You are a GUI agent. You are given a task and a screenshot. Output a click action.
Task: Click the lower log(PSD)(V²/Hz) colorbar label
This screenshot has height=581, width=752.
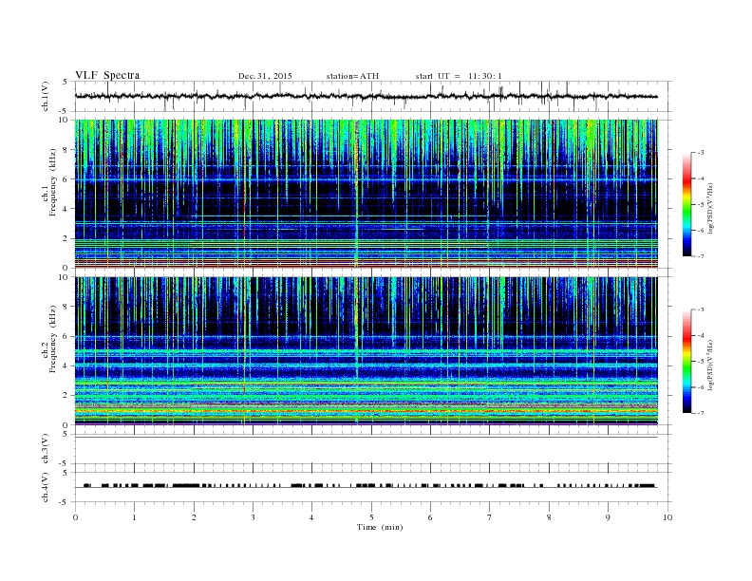pyautogui.click(x=711, y=365)
